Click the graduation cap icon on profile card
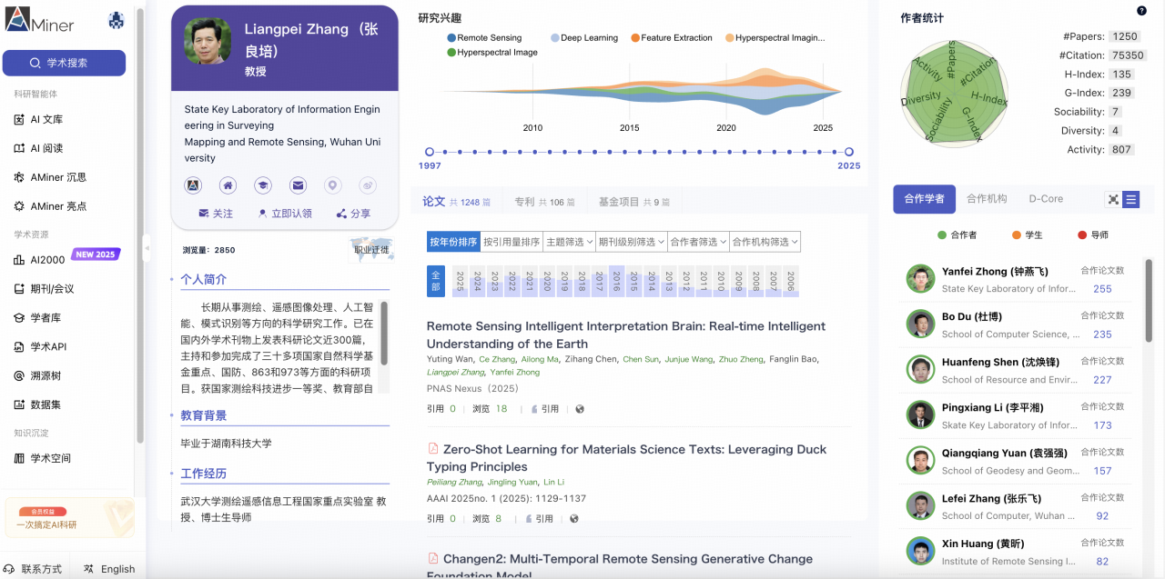The height and width of the screenshot is (579, 1165). 263,185
